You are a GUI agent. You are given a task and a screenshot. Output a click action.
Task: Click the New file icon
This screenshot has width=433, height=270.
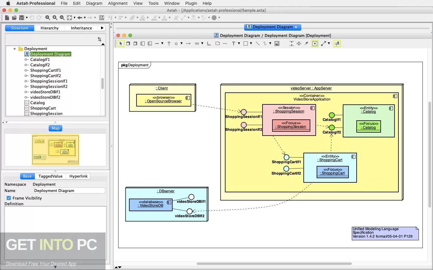[x=7, y=18]
